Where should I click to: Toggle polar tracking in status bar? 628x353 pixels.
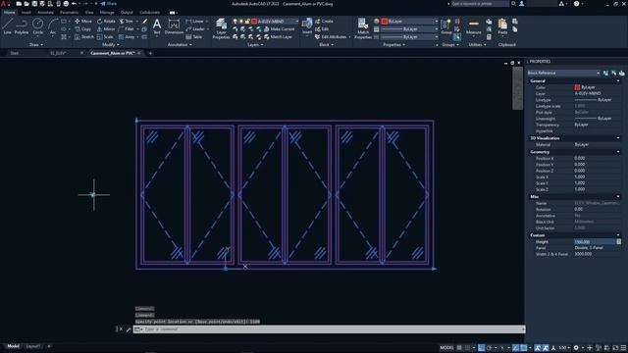tap(490, 348)
